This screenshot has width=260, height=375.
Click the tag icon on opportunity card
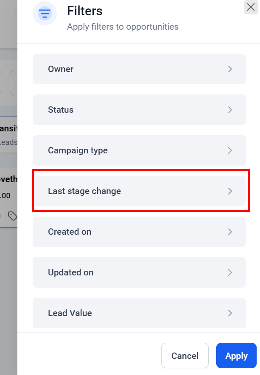13,217
